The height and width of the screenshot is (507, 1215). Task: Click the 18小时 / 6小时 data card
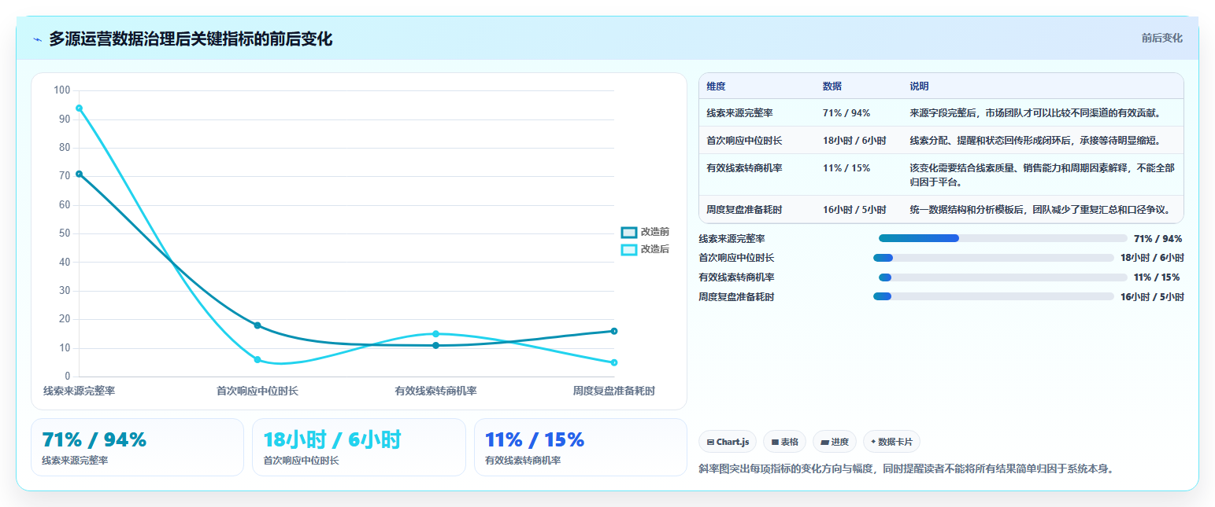(x=359, y=447)
